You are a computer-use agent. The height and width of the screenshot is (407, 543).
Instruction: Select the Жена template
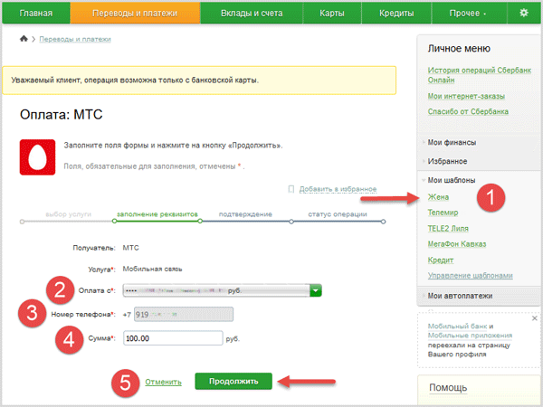click(x=438, y=197)
